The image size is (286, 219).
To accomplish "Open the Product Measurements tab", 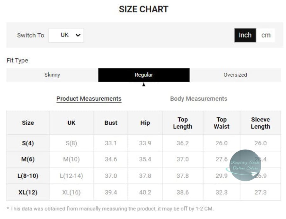I will point(89,99).
